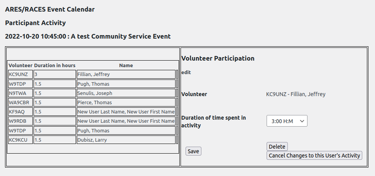This screenshot has width=375, height=176.
Task: Select the 1.5 duration cell for KC9KCU
Action: point(54,140)
